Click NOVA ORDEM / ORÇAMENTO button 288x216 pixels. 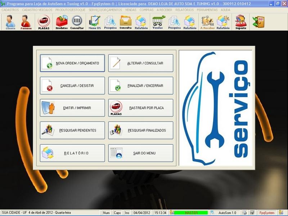(x=72, y=63)
